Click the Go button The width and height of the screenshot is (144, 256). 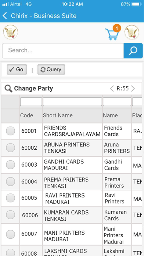pyautogui.click(x=17, y=70)
